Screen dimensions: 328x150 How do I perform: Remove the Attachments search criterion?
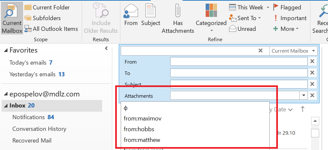[x=312, y=95]
